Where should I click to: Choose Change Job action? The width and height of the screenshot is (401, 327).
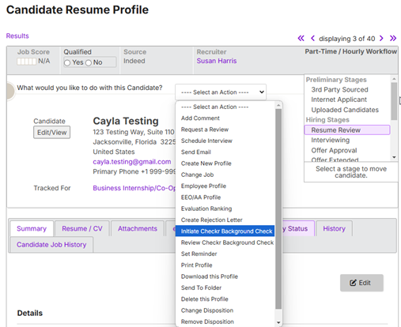point(197,175)
